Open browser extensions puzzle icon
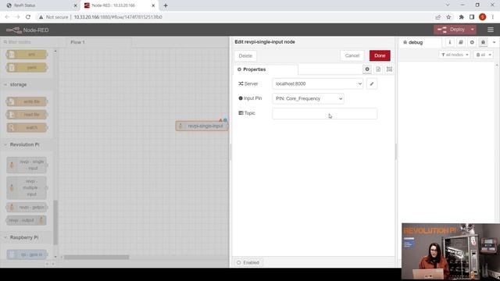This screenshot has width=500, height=281. [461, 17]
